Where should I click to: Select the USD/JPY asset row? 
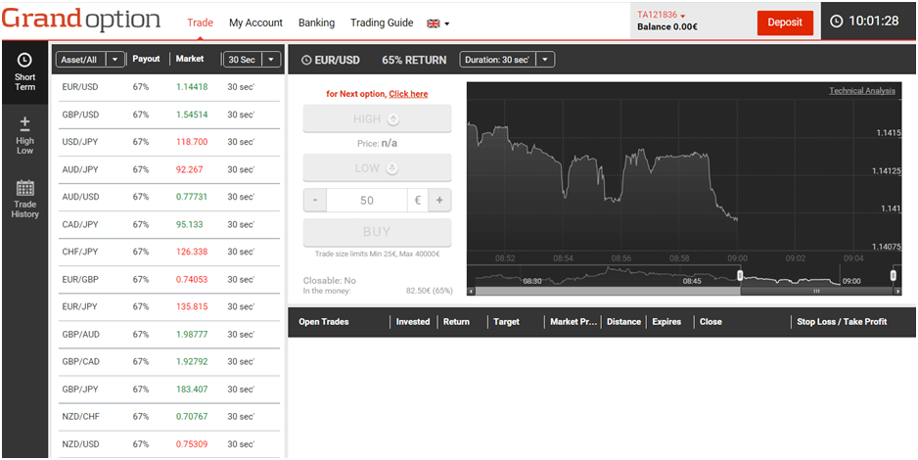pos(169,142)
